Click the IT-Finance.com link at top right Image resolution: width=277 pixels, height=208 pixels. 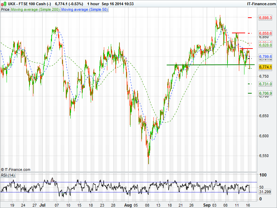click(261, 4)
